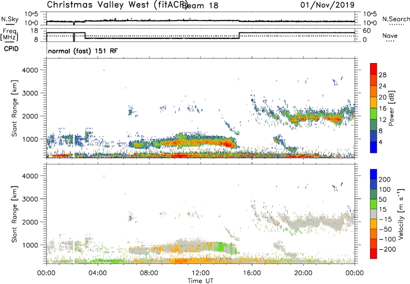Click the 'Nave' legend label

(x=390, y=36)
